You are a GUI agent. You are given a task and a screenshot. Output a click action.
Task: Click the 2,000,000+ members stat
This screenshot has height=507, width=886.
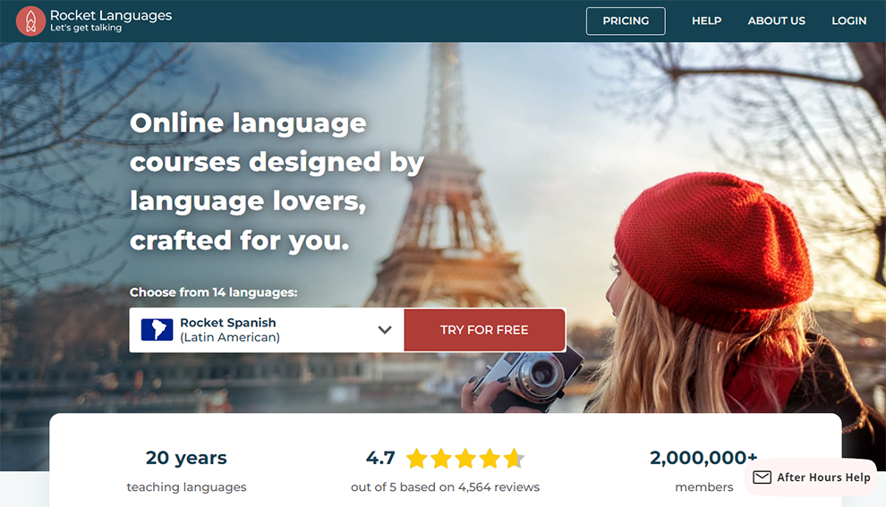pos(703,470)
